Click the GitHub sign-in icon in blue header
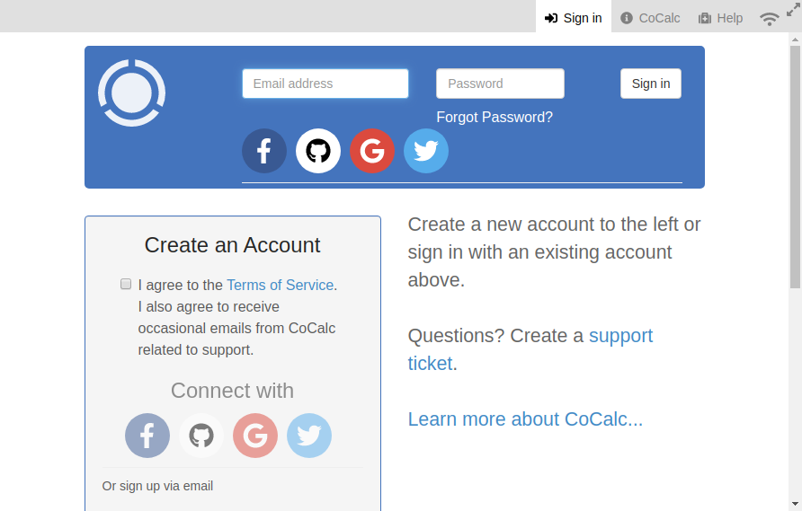 (x=318, y=151)
